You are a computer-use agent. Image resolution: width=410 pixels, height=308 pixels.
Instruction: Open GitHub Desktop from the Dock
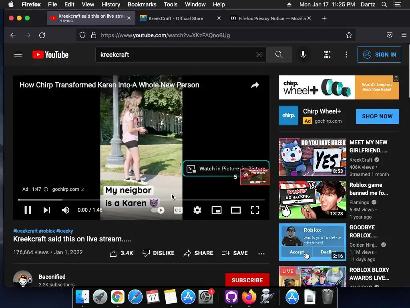pyautogui.click(x=231, y=297)
